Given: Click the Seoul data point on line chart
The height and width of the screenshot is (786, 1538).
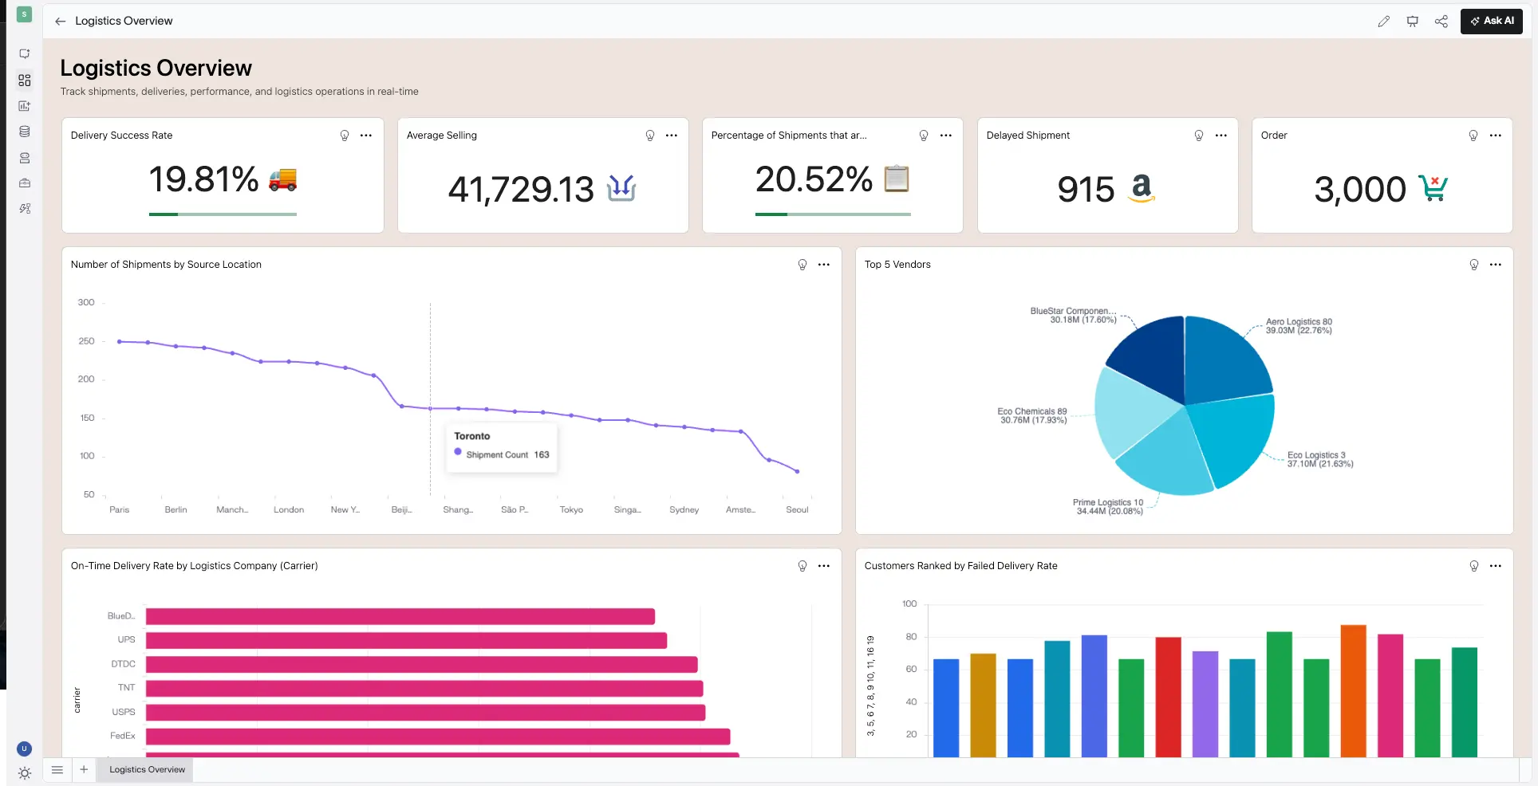Looking at the screenshot, I should point(797,471).
